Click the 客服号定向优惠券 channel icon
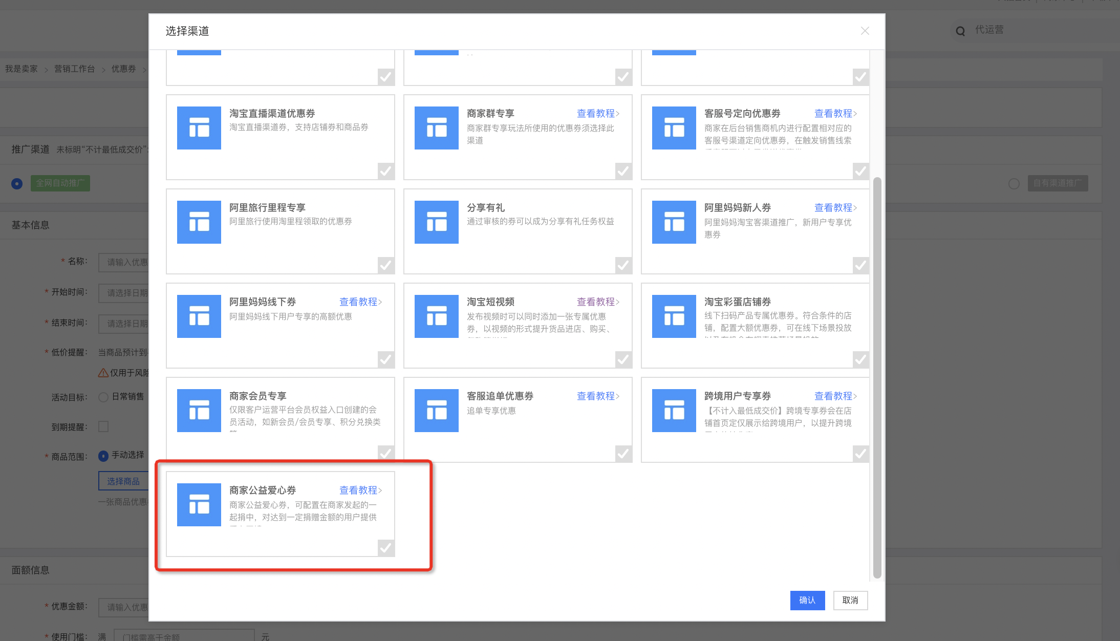This screenshot has width=1120, height=641. click(x=674, y=128)
